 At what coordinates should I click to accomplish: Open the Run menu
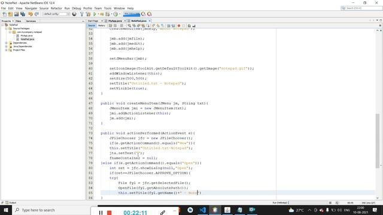click(x=67, y=8)
